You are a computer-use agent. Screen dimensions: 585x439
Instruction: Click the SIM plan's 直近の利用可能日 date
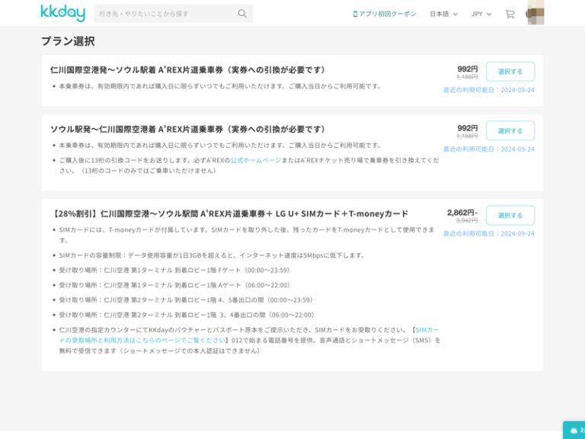click(488, 234)
